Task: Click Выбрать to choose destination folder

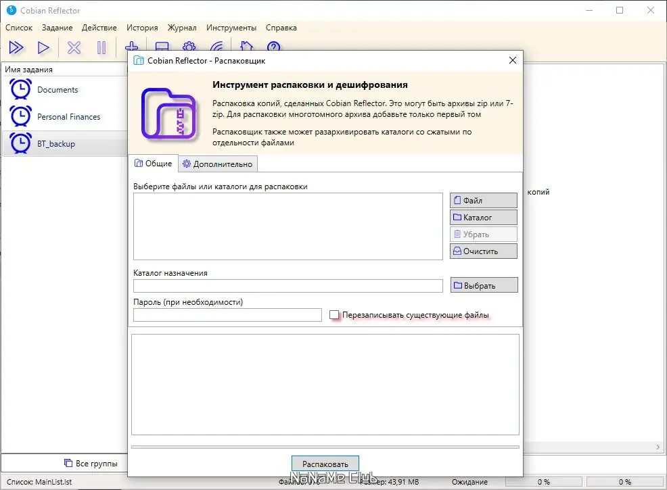Action: tap(484, 285)
